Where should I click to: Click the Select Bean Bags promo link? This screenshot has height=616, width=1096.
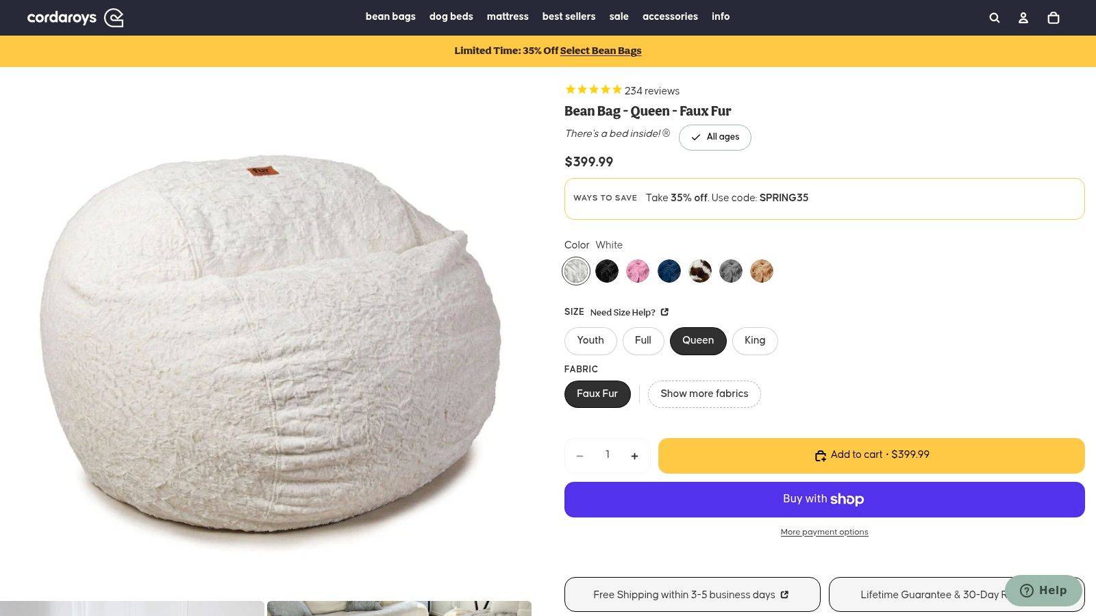pos(600,50)
